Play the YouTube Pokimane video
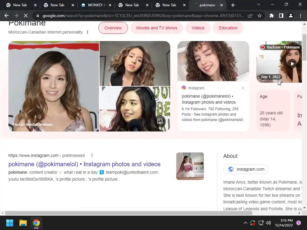307x230 pixels. [292, 64]
